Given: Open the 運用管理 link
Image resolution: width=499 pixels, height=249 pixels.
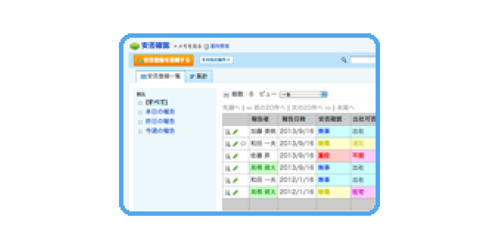Looking at the screenshot, I should 220,46.
